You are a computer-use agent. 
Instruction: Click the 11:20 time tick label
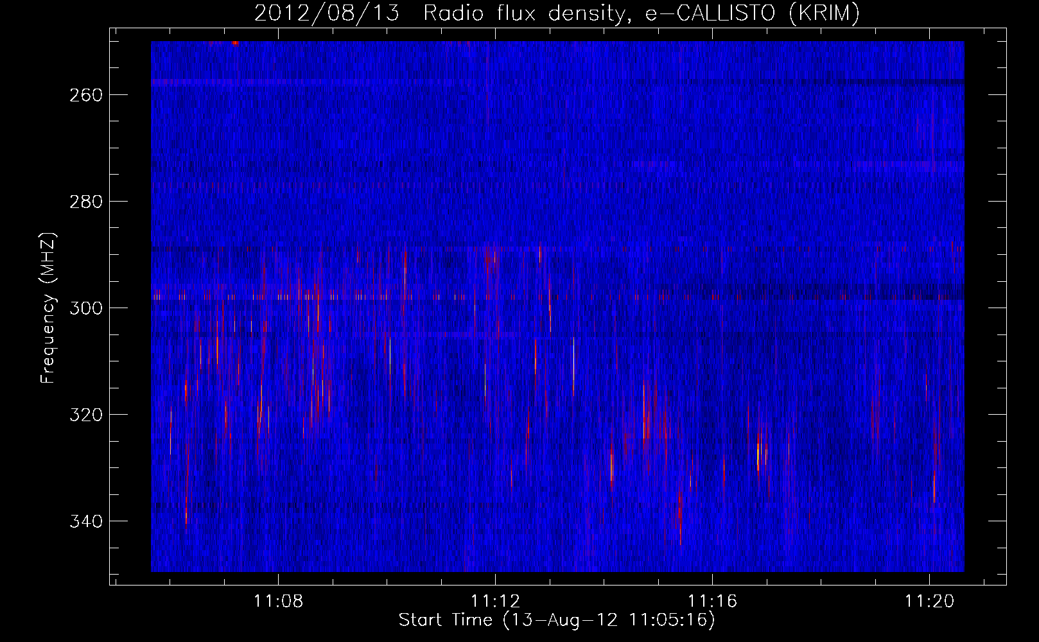930,602
